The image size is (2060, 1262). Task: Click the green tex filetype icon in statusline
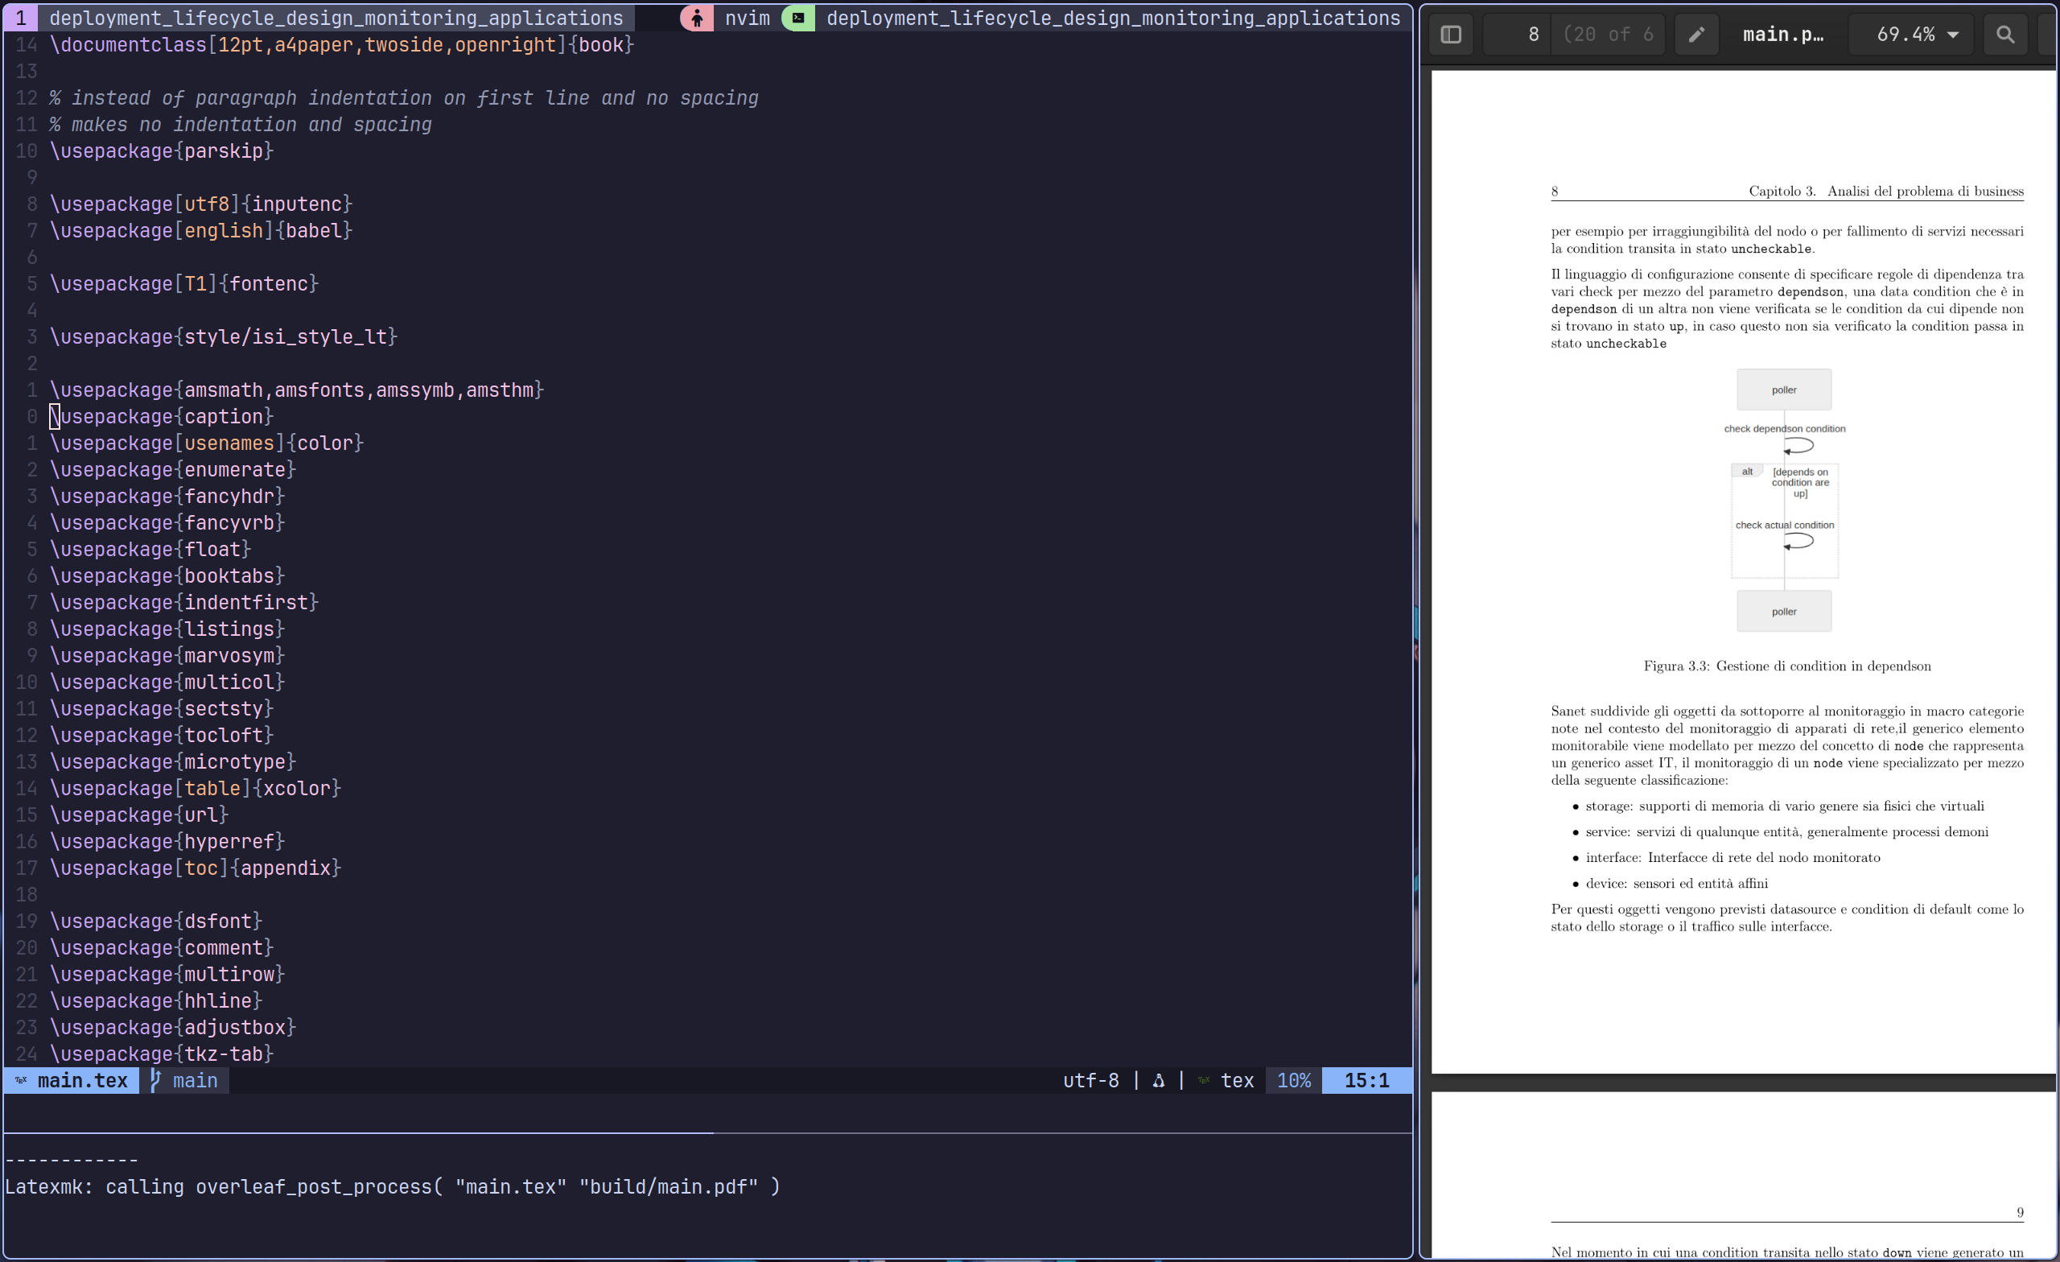pos(1204,1081)
